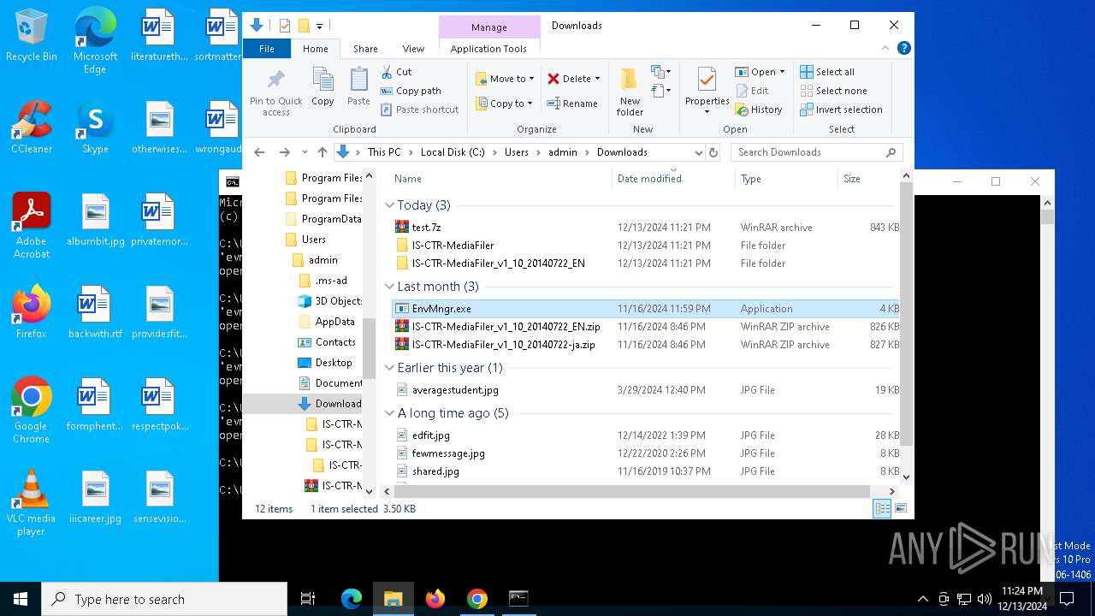Open the Delete dropdown arrow
Image resolution: width=1095 pixels, height=616 pixels.
(597, 79)
